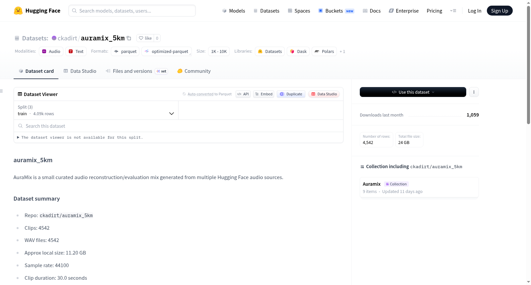This screenshot has width=531, height=285.
Task: Expand the dataset viewer not available message
Action: [80, 137]
